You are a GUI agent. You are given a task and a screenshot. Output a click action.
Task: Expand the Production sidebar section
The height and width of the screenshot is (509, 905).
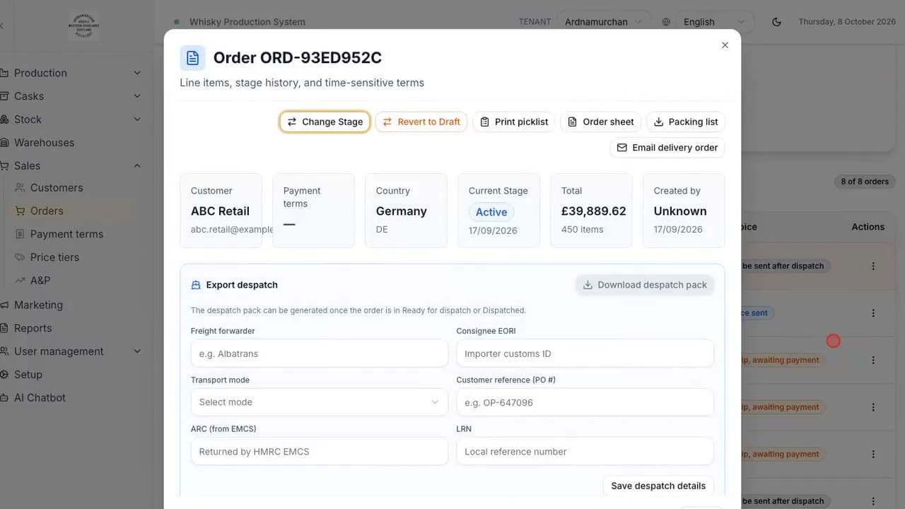(71, 73)
